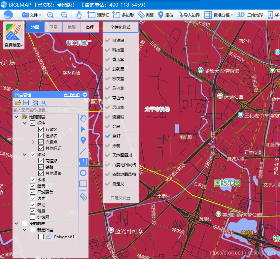Select the line drawing tool
The image size is (280, 259).
(83, 151)
